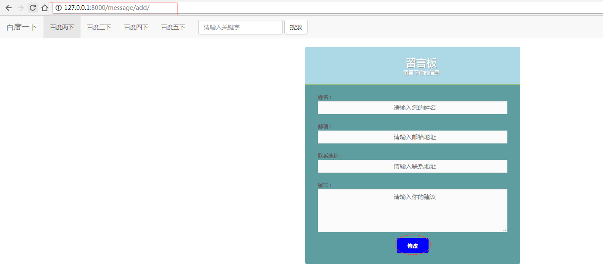
Task: Click the 联系地址 address input field
Action: coord(412,166)
